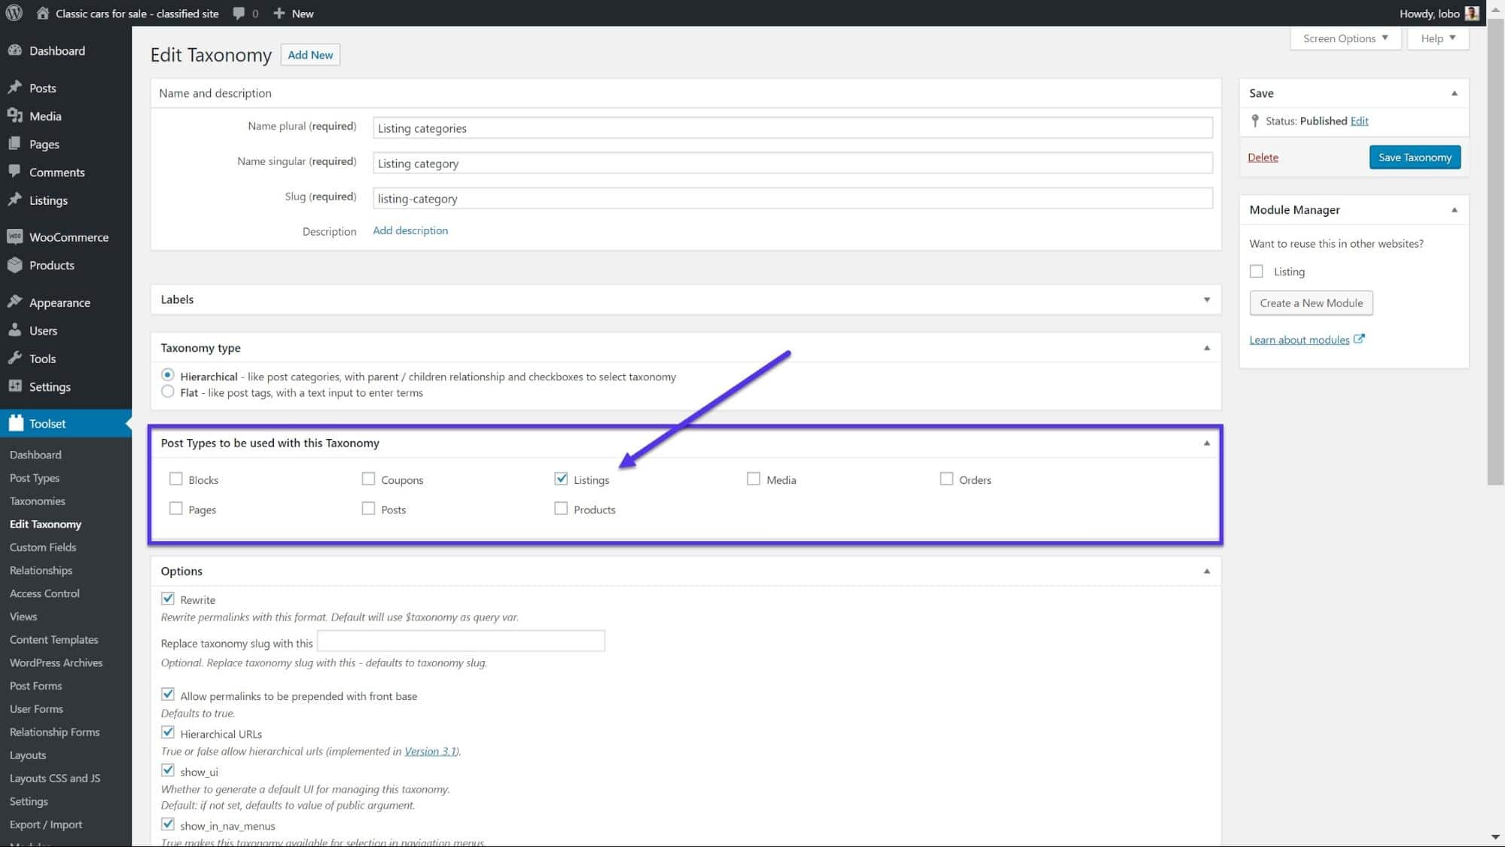Viewport: 1505px width, 847px height.
Task: Toggle the Rewrite option checkbox
Action: pos(167,598)
